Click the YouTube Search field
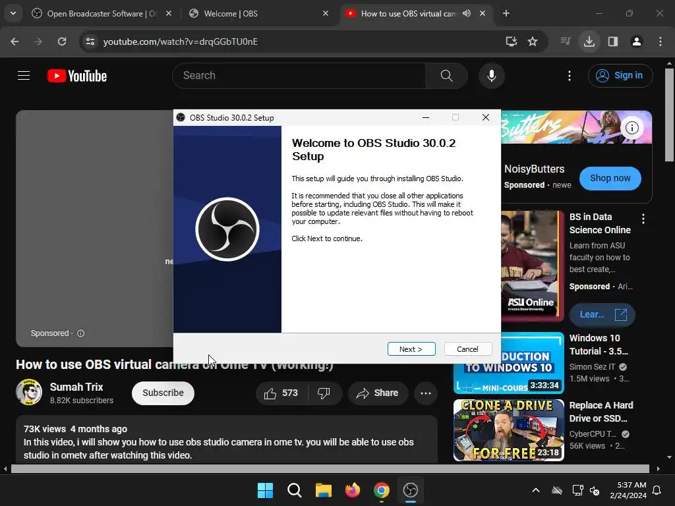Screen dimensions: 675x506 coord(299,76)
